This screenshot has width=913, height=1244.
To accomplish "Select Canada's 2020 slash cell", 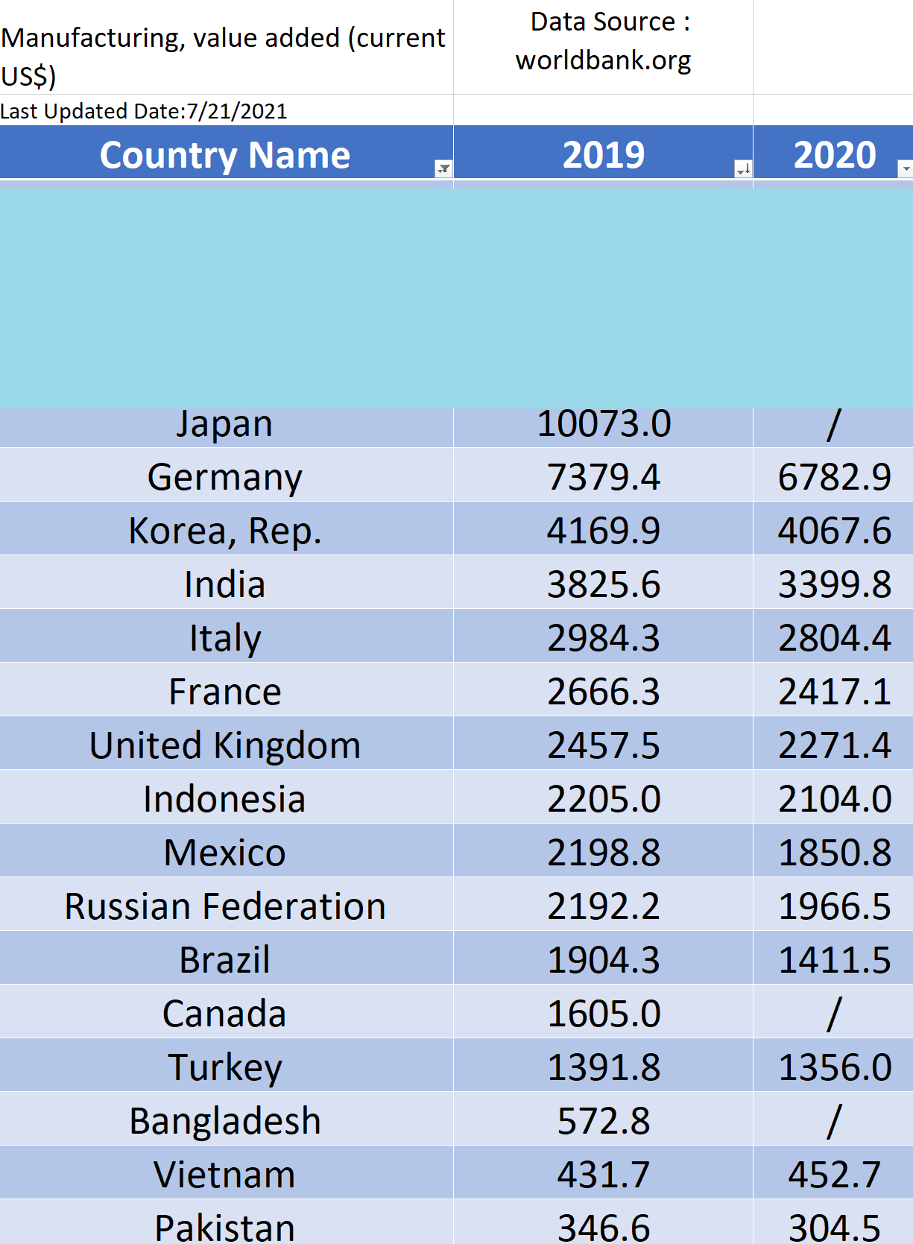I will (x=833, y=1011).
